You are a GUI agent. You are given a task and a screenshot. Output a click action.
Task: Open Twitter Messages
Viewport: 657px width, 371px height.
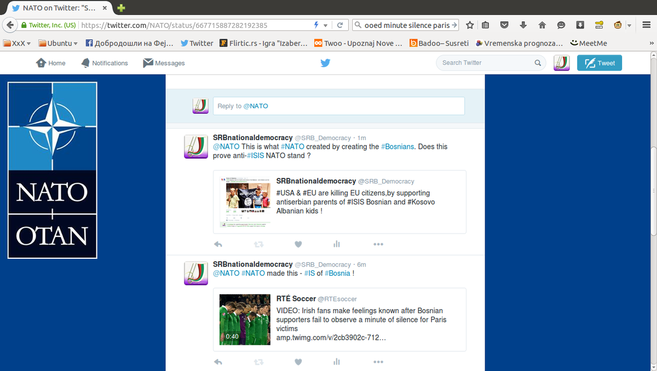pos(164,63)
